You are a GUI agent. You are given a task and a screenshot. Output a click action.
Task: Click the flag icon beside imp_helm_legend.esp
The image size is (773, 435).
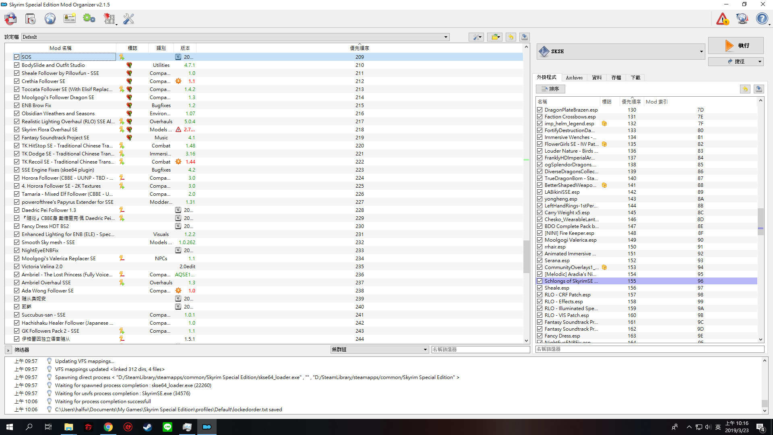604,124
